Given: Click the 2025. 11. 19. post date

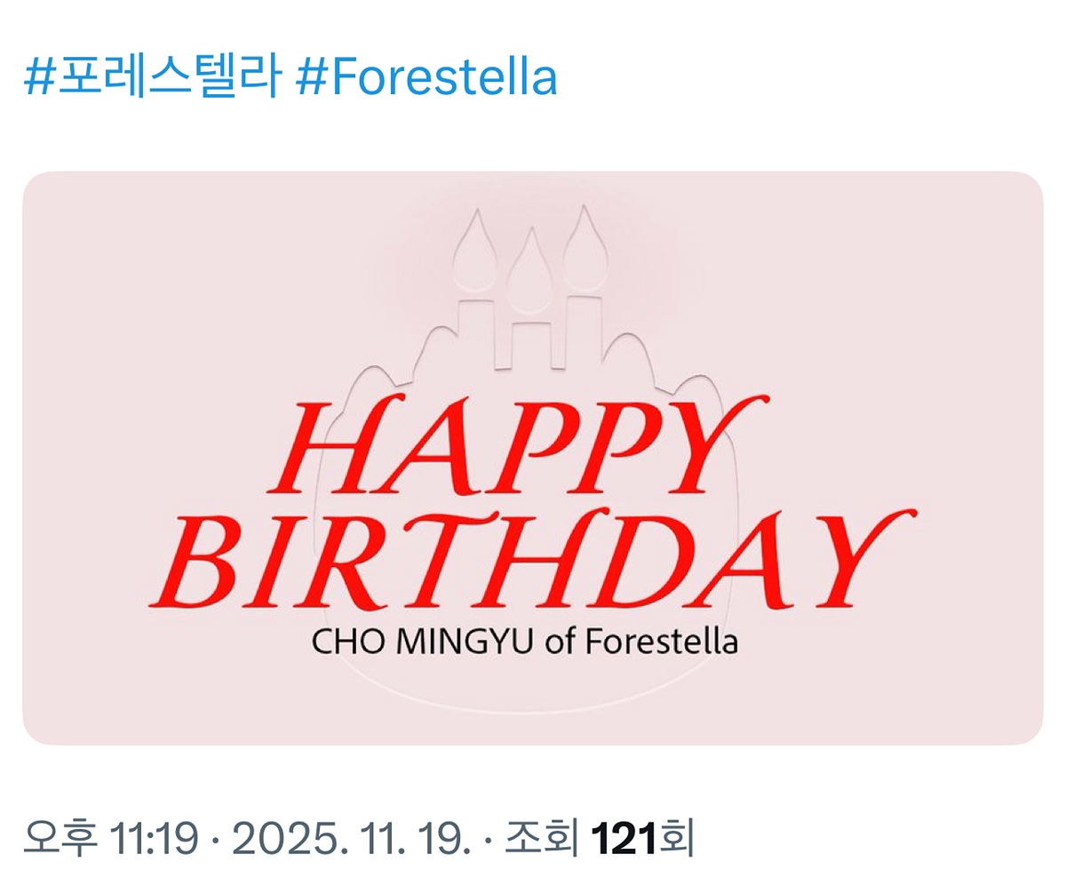Looking at the screenshot, I should coord(350,837).
